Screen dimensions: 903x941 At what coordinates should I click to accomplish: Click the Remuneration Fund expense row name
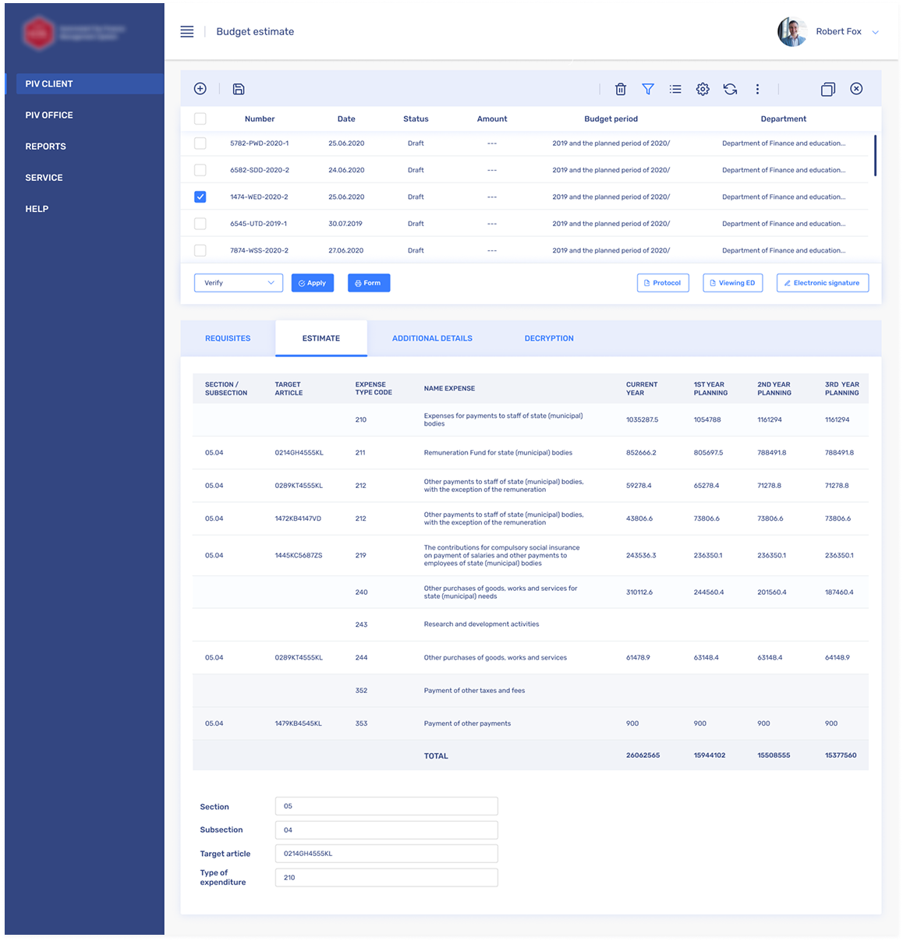[x=498, y=453]
